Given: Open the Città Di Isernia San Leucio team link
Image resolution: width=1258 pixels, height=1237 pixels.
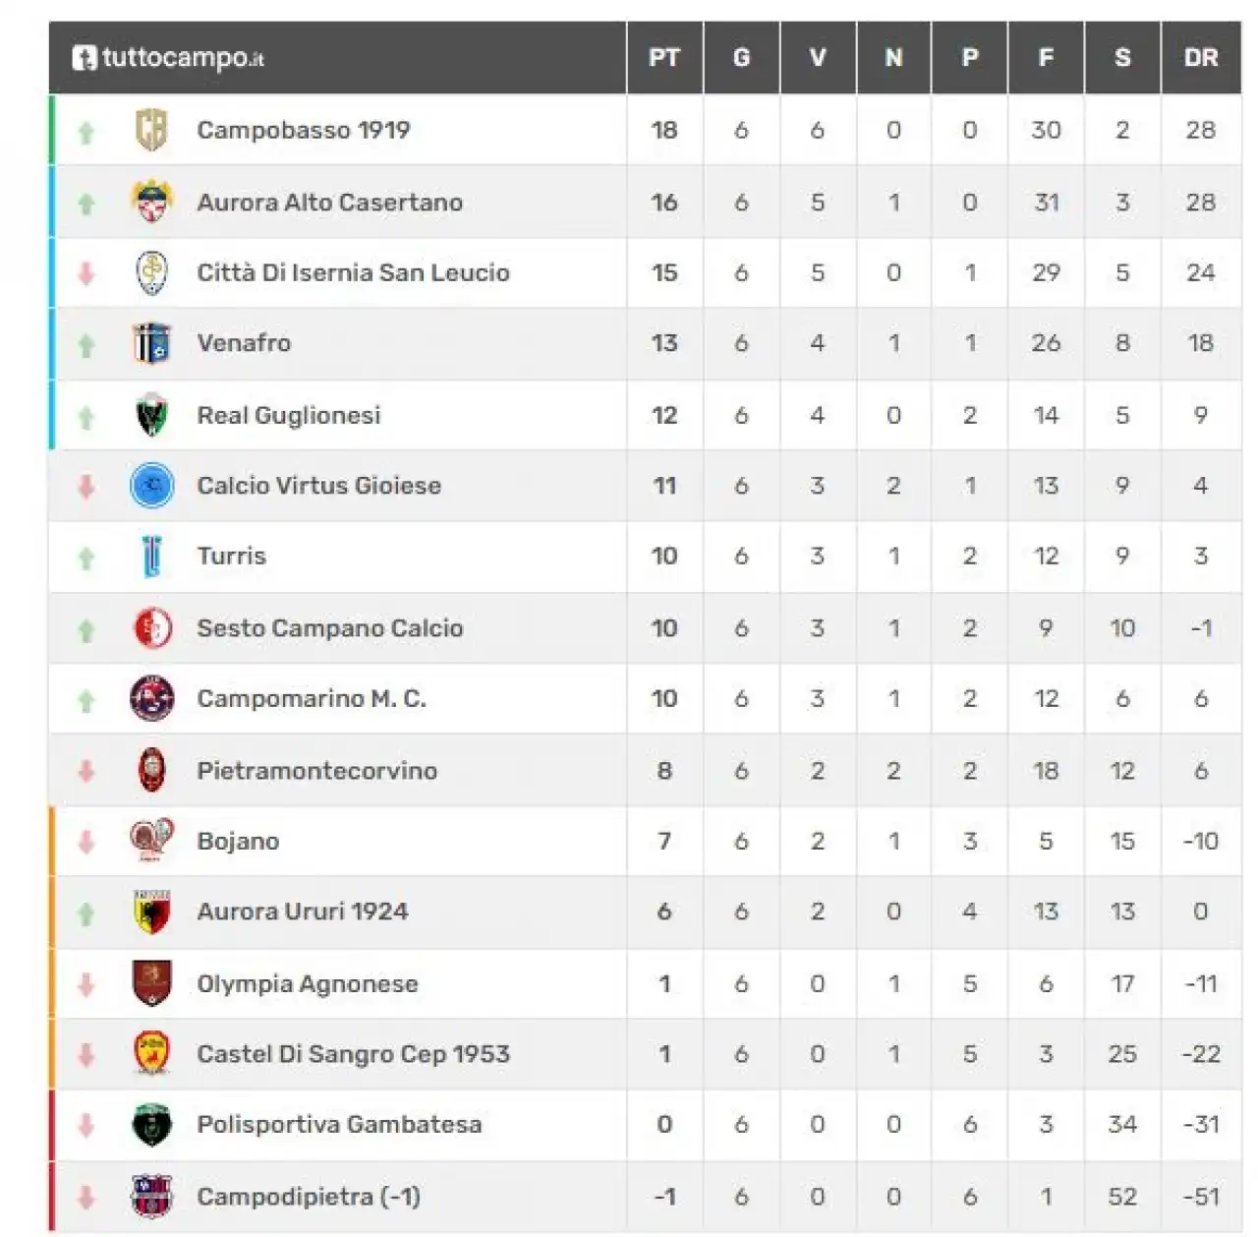Looking at the screenshot, I should pyautogui.click(x=353, y=272).
